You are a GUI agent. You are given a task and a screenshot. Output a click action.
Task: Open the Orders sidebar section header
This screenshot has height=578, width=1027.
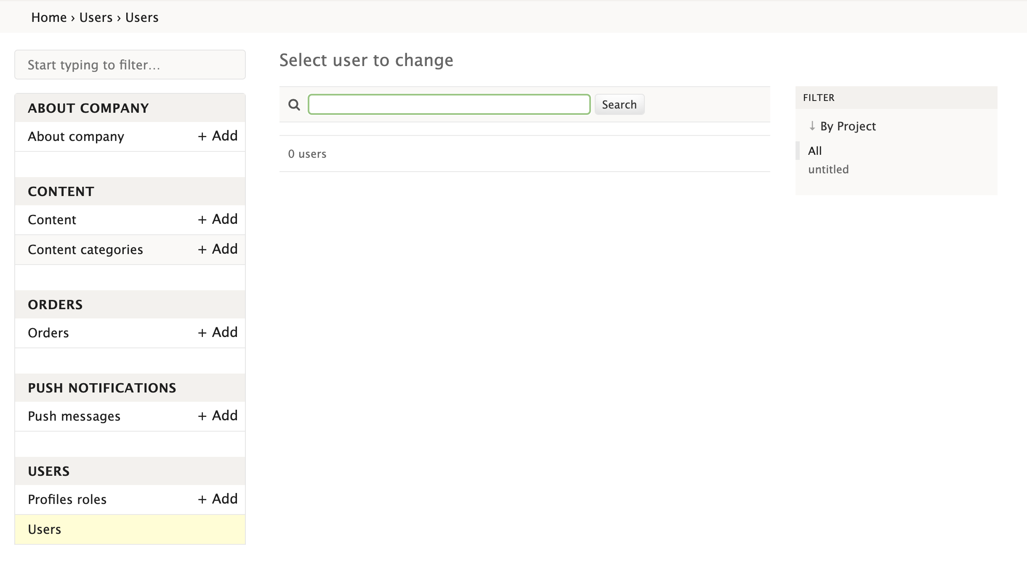55,305
